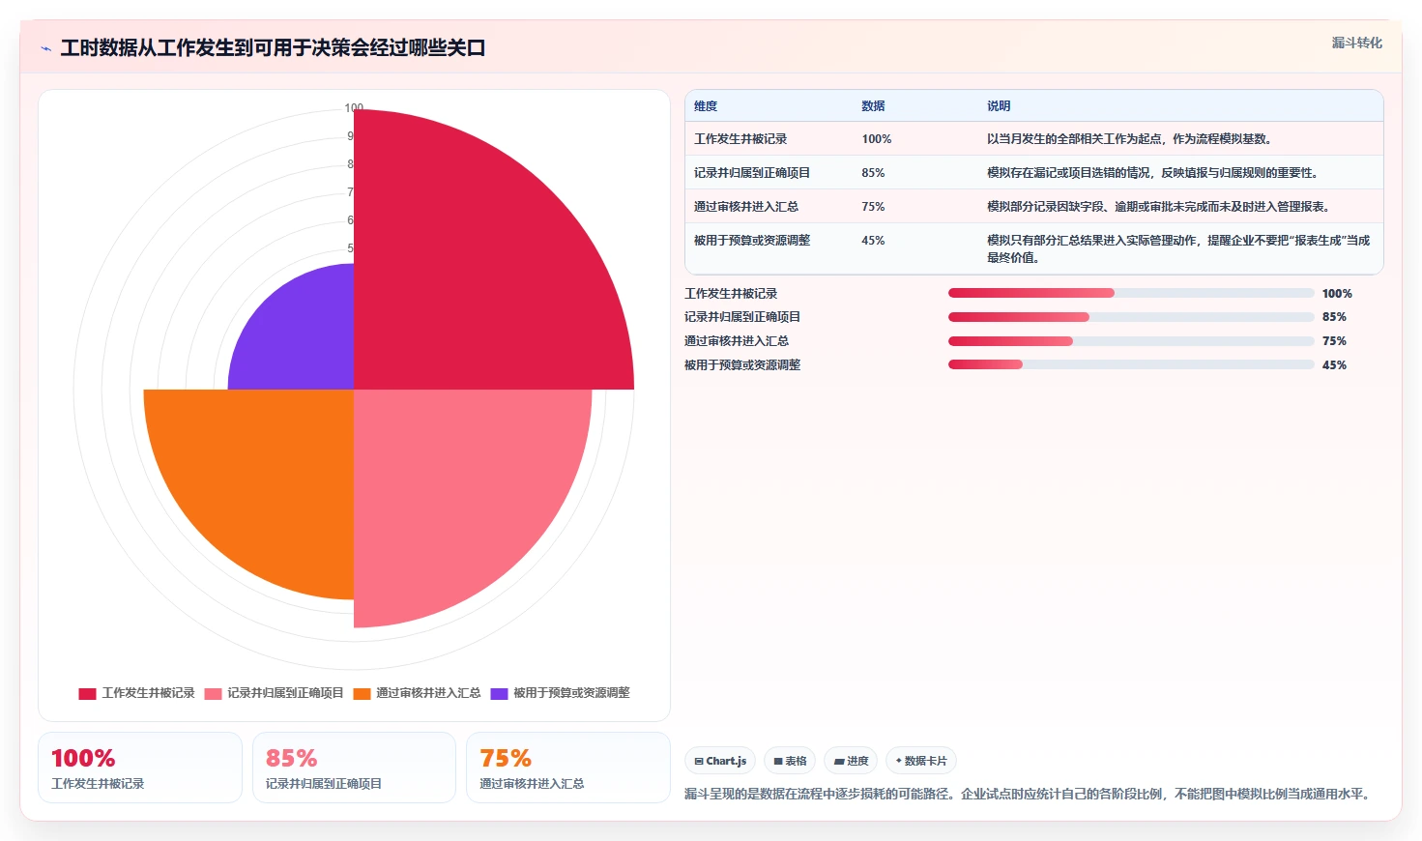Click the description starting 模拟部分记录因缺字段

(x=1161, y=207)
